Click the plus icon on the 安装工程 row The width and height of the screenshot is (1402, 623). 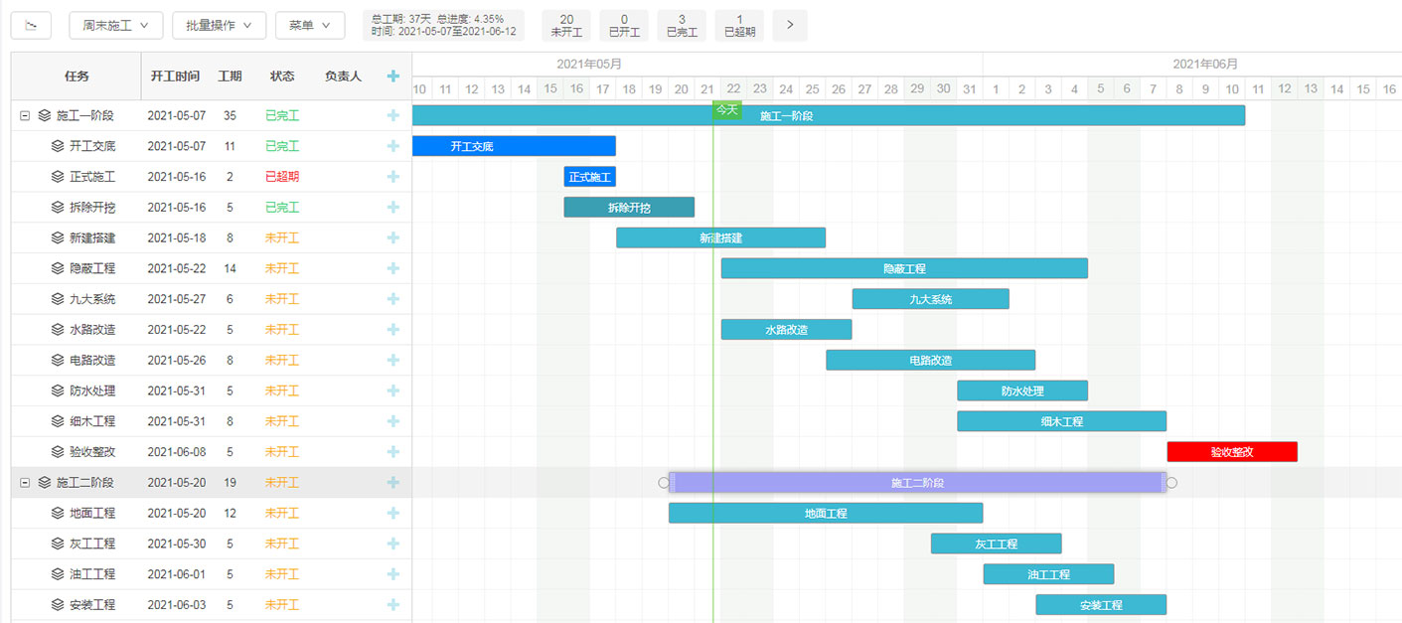click(x=392, y=605)
